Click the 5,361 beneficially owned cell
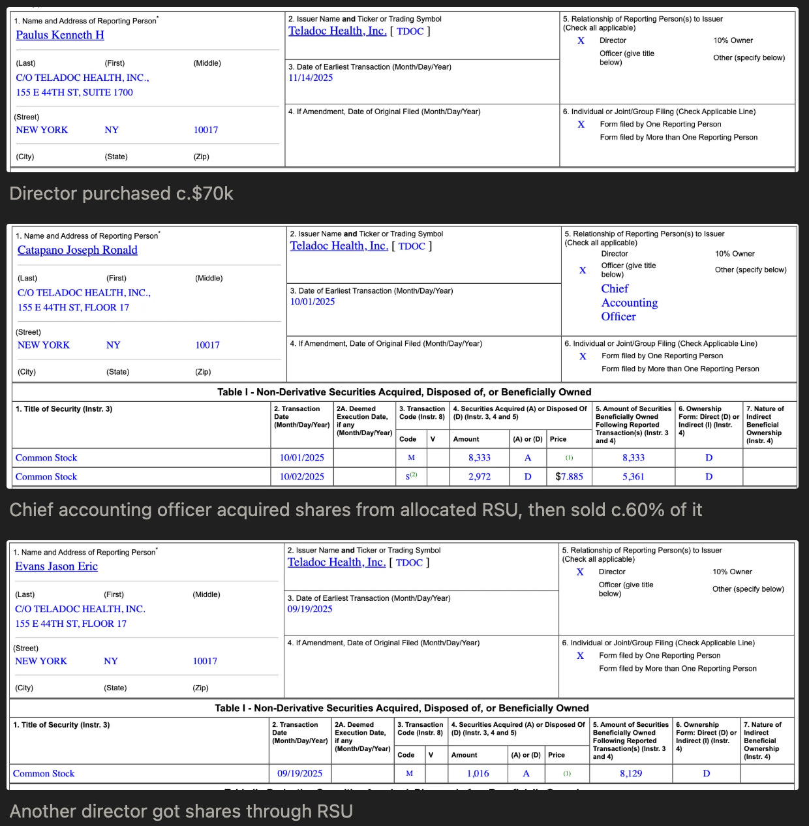Viewport: 809px width, 826px height. [633, 477]
